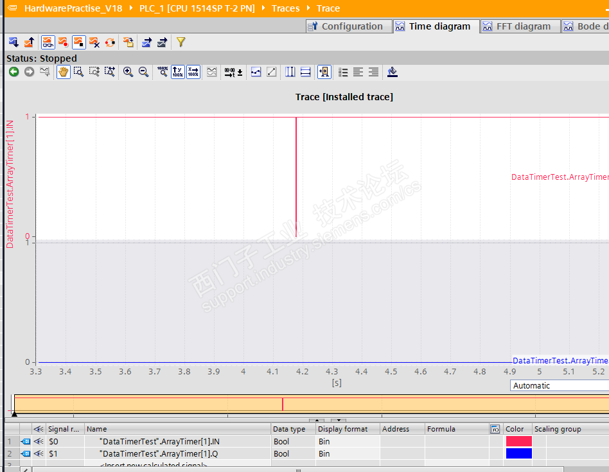The height and width of the screenshot is (472, 609).
Task: Select the horizontal zoom selection tool
Action: 109,72
